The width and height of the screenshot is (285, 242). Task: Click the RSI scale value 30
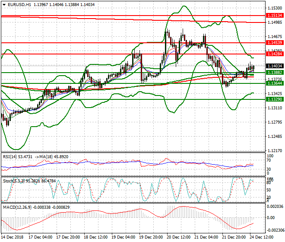(x=269, y=169)
